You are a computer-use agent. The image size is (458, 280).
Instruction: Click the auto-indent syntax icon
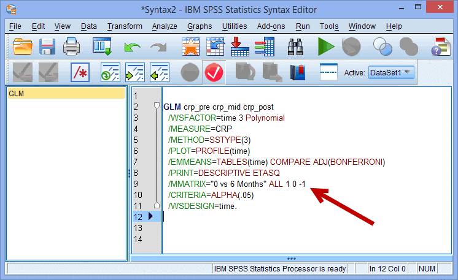[110, 72]
